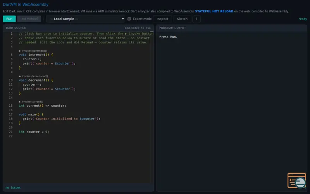Click the 'Expert mode' label text
The image size is (310, 194).
click(142, 19)
